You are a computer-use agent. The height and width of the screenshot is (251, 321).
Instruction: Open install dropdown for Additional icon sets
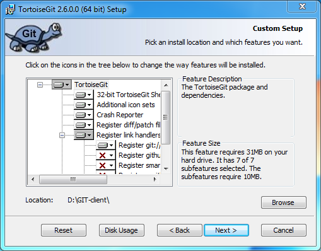point(83,105)
